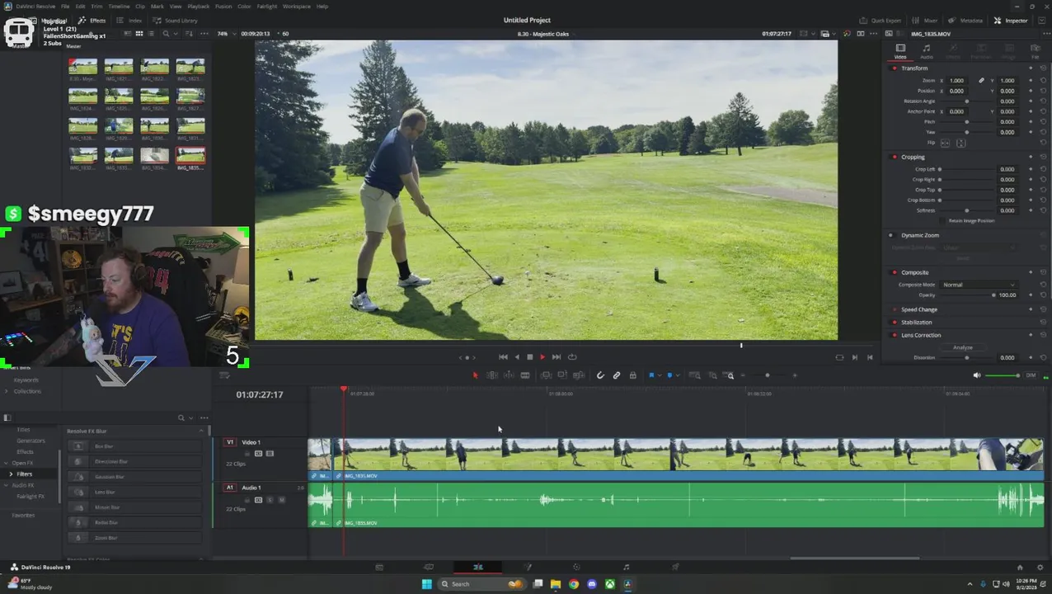Toggle the Inspector panel button
Viewport: 1052px width, 594px height.
(x=1011, y=20)
